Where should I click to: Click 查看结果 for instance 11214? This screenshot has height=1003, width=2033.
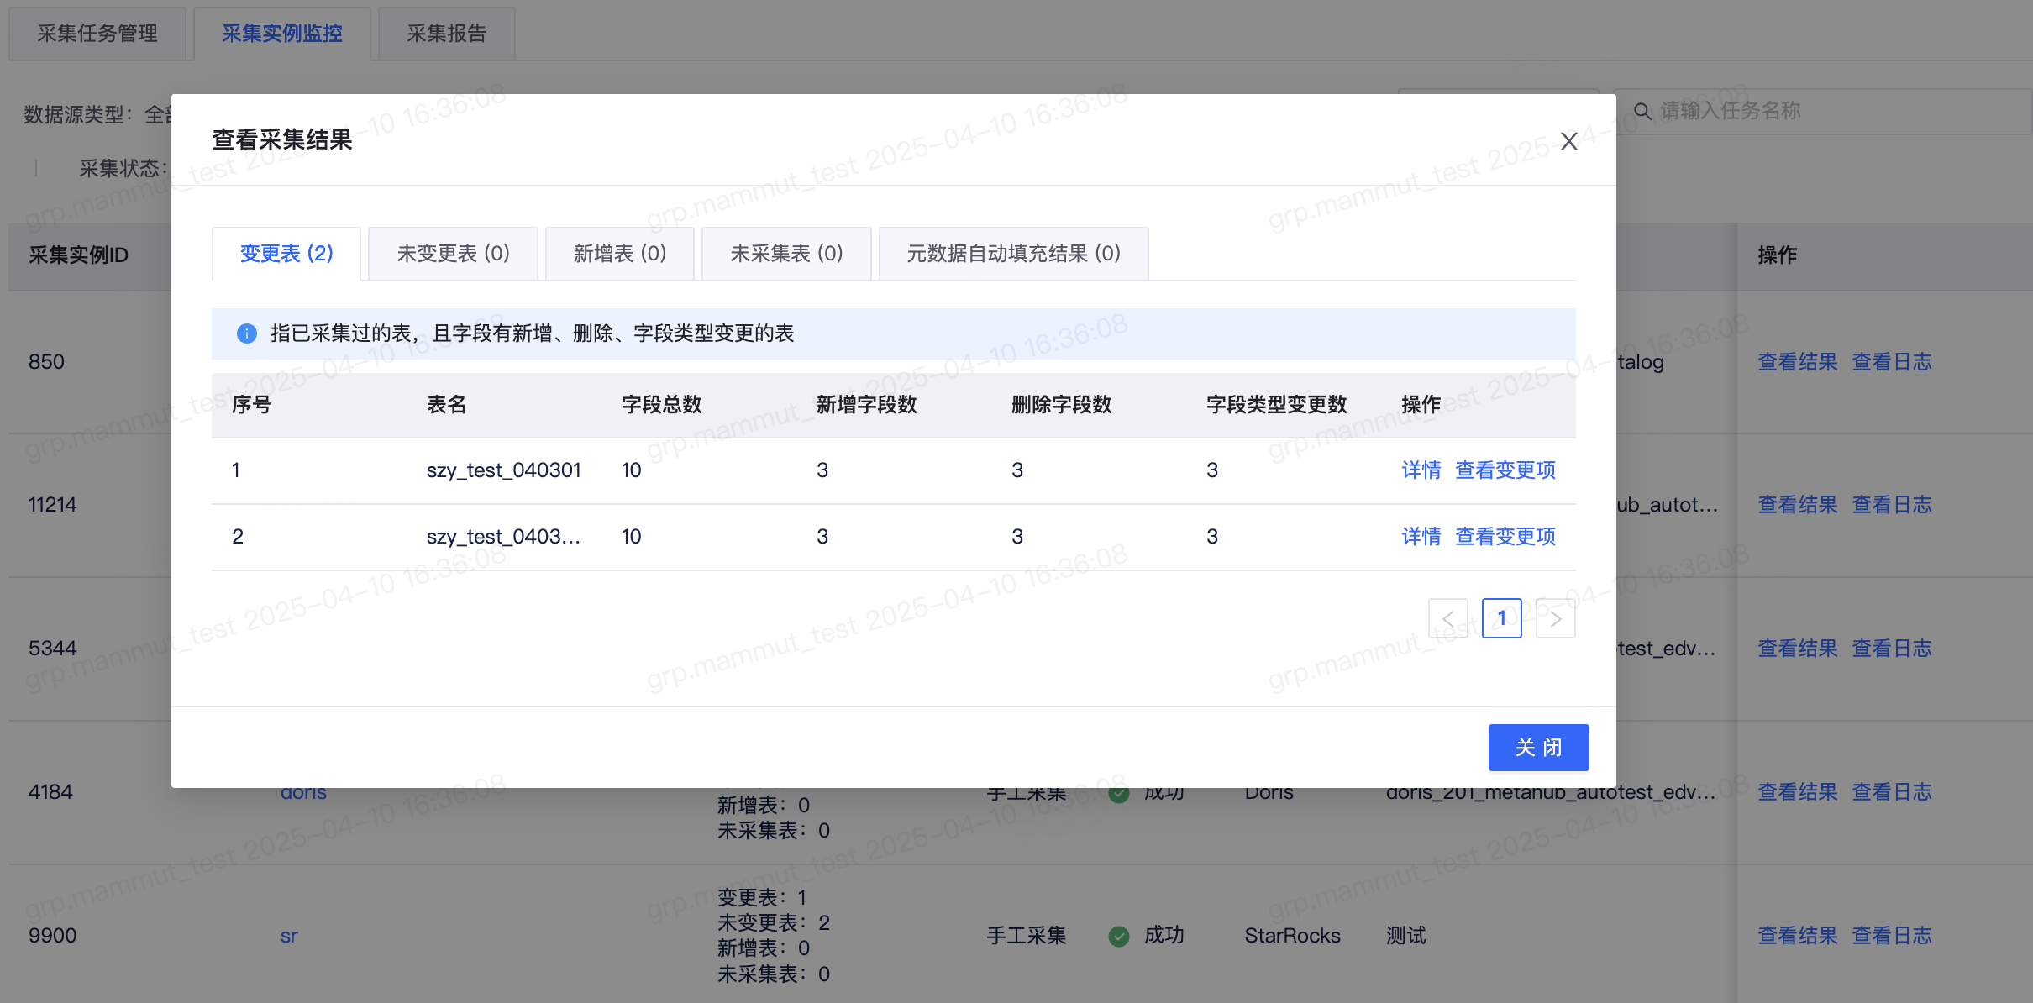tap(1798, 505)
